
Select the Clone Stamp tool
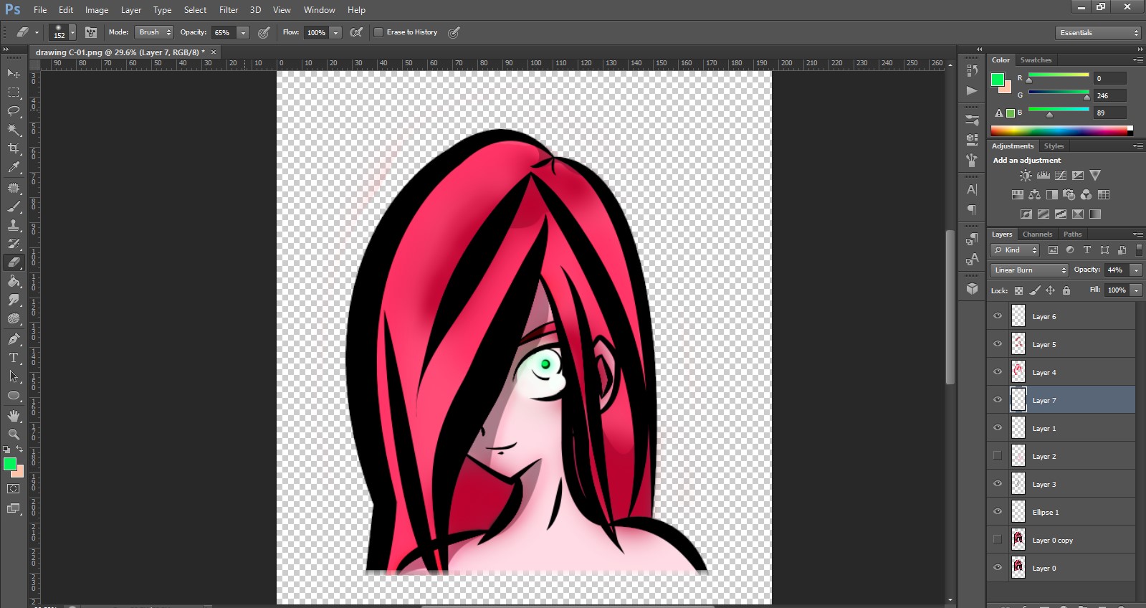click(14, 225)
